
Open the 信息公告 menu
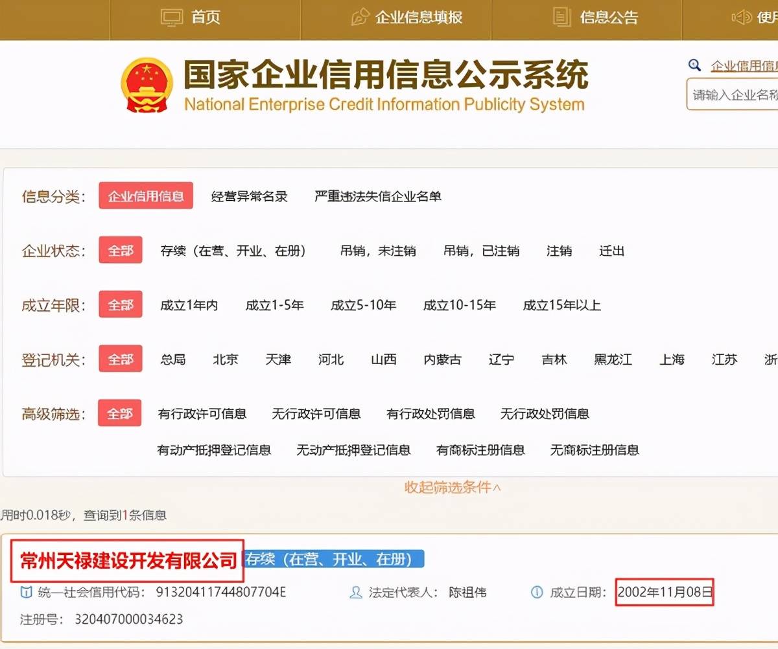click(609, 17)
